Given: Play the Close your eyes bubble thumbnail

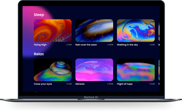Looking at the screenshot, I should tap(53, 70).
